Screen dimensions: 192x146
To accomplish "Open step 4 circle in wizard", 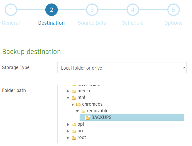I will pos(133,10).
